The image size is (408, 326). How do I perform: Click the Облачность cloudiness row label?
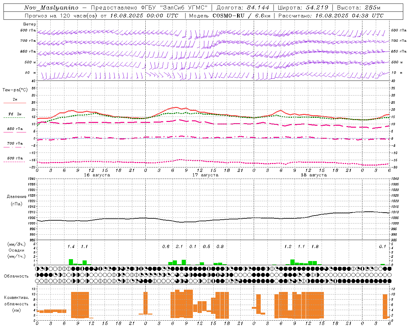click(x=16, y=276)
